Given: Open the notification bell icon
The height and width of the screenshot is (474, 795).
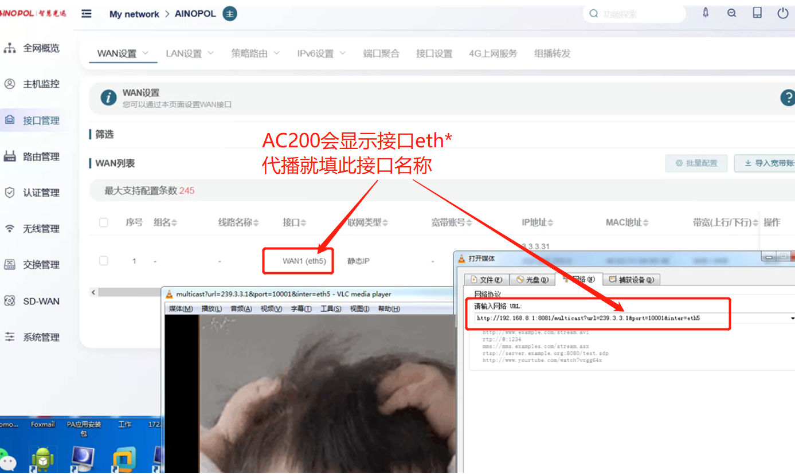Looking at the screenshot, I should [x=706, y=13].
